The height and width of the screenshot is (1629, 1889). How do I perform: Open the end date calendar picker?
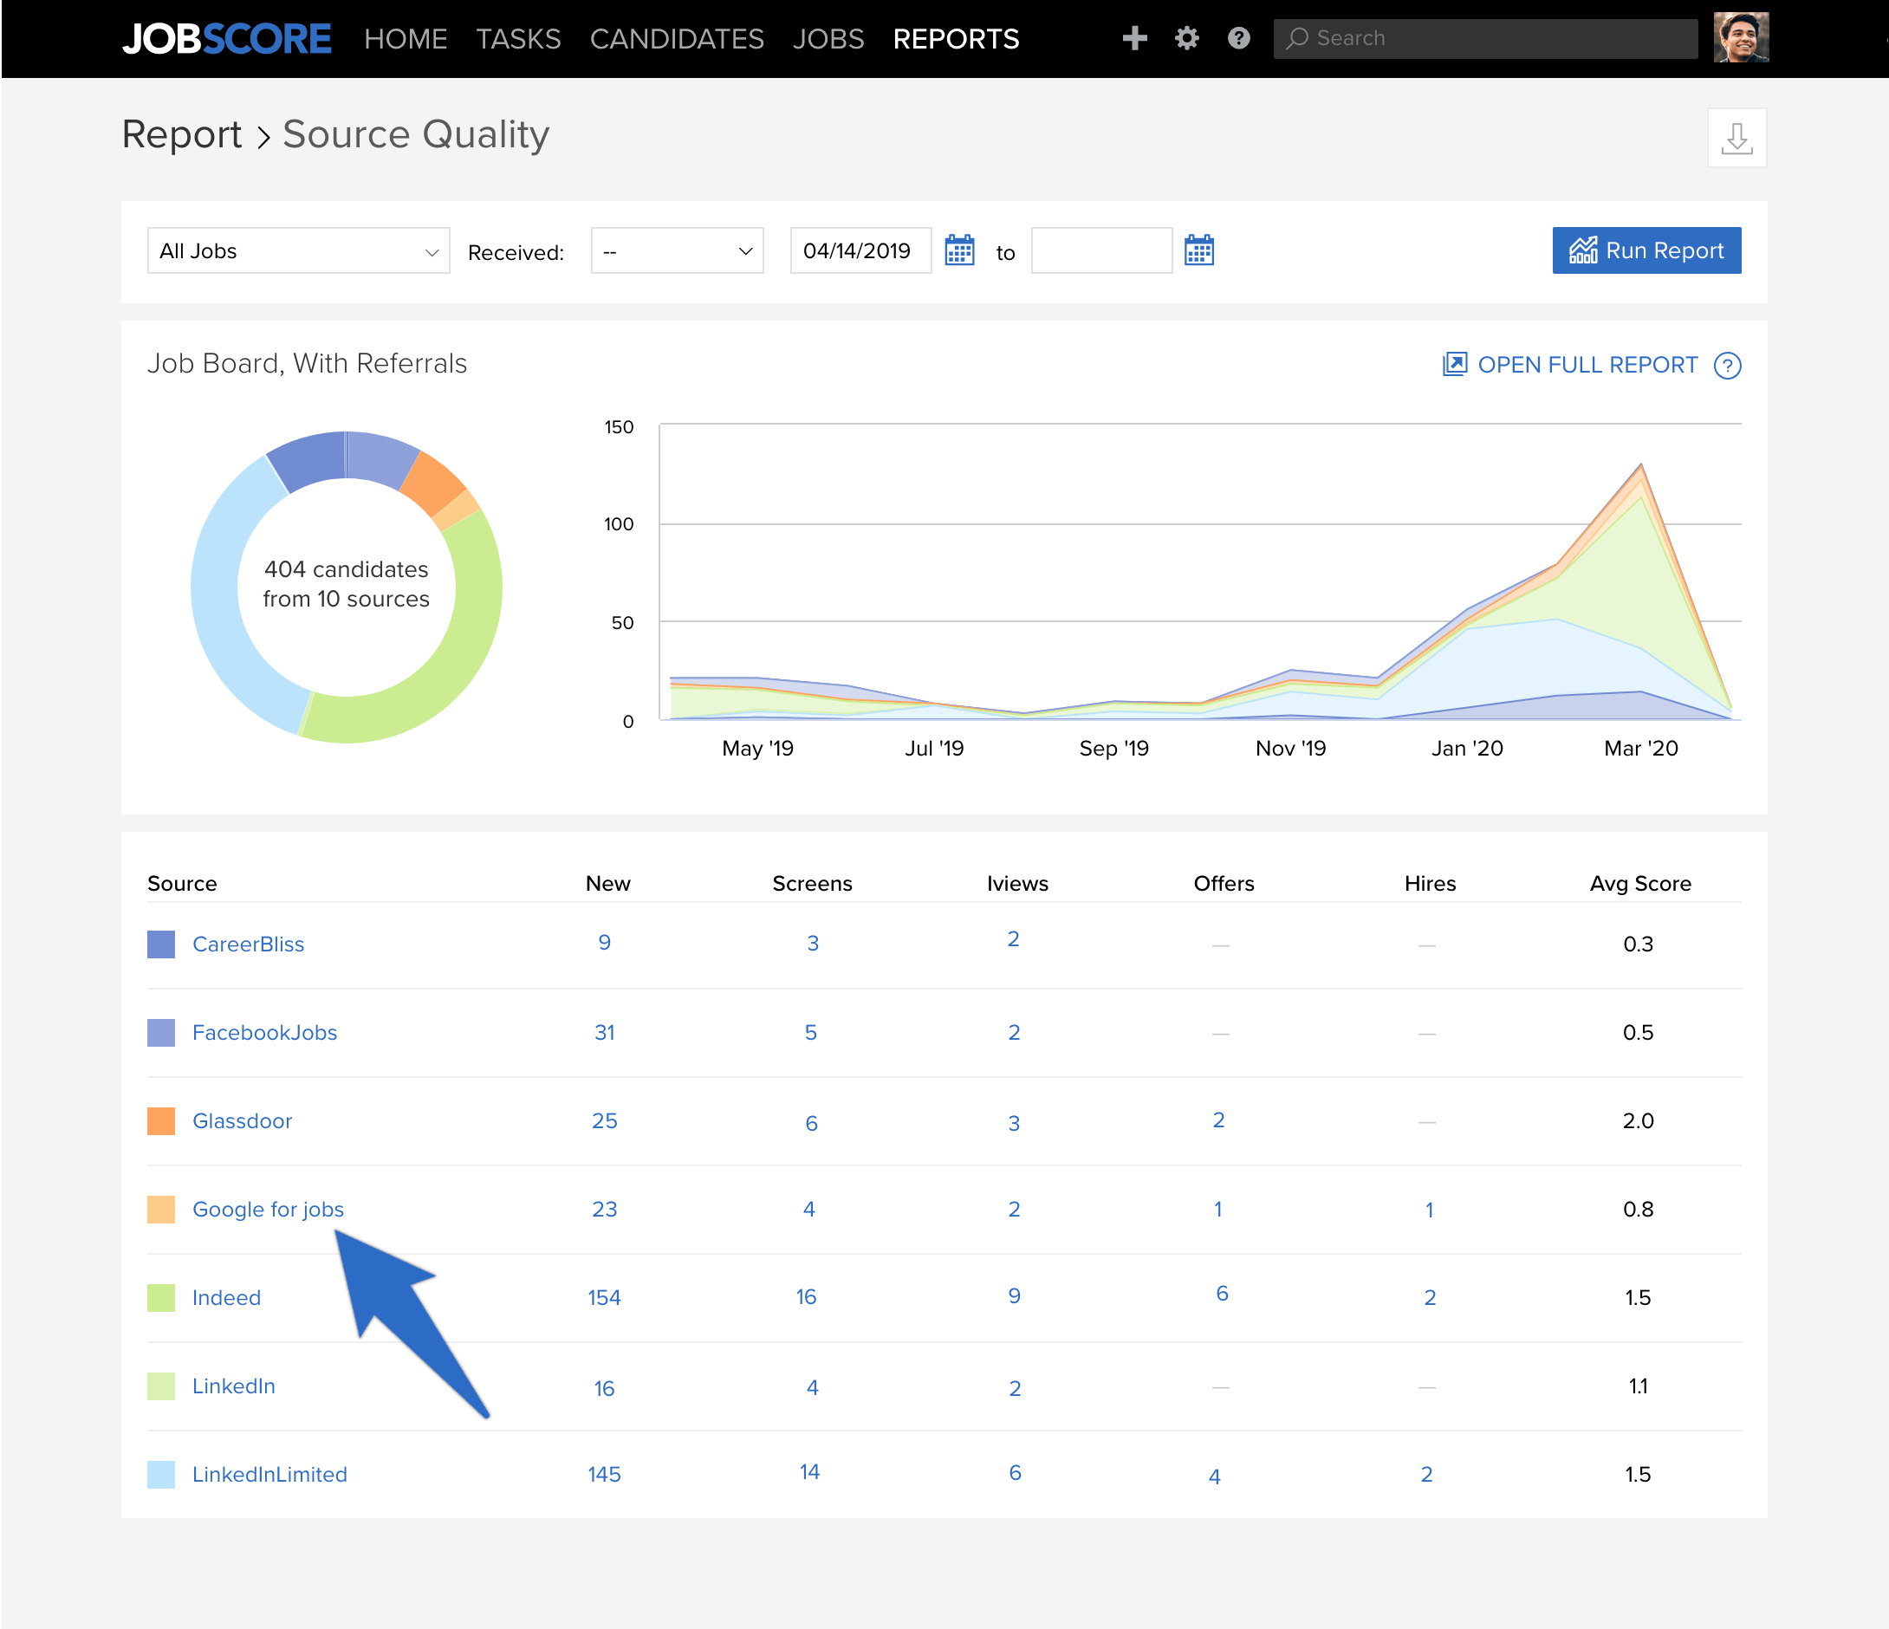pos(1198,250)
